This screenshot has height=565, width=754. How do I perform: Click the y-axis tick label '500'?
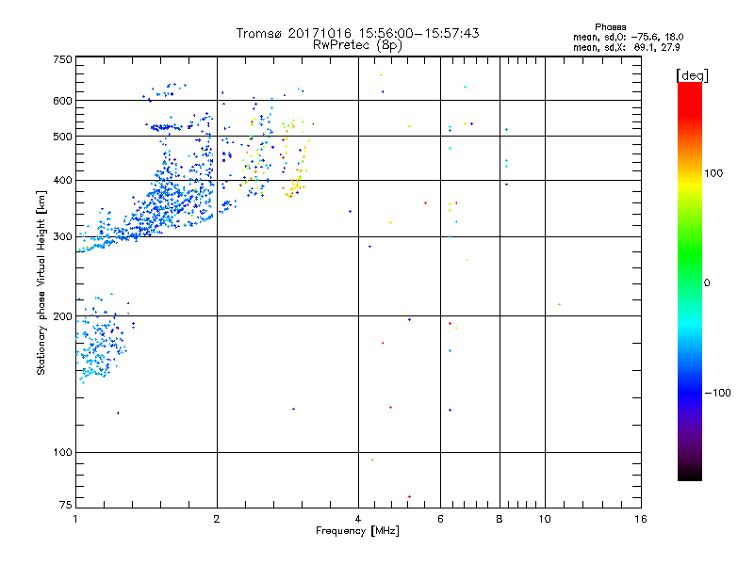(x=62, y=137)
